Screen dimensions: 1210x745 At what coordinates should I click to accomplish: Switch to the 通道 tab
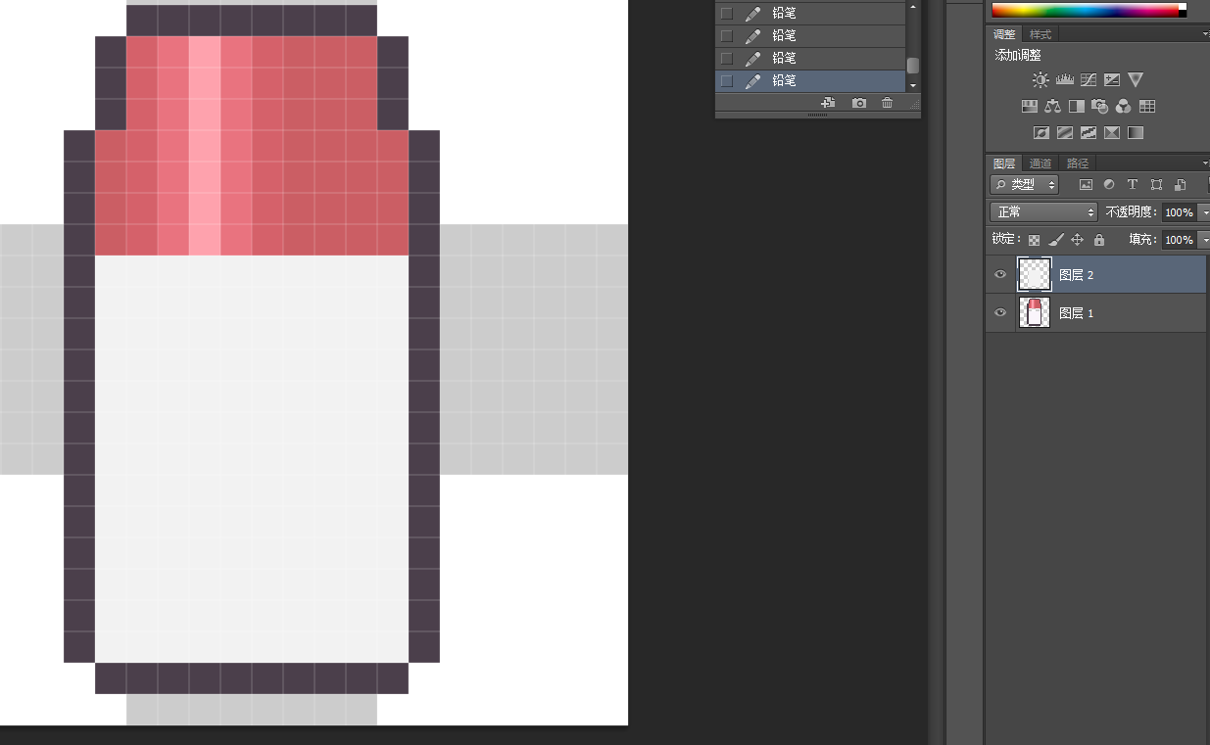[1041, 163]
